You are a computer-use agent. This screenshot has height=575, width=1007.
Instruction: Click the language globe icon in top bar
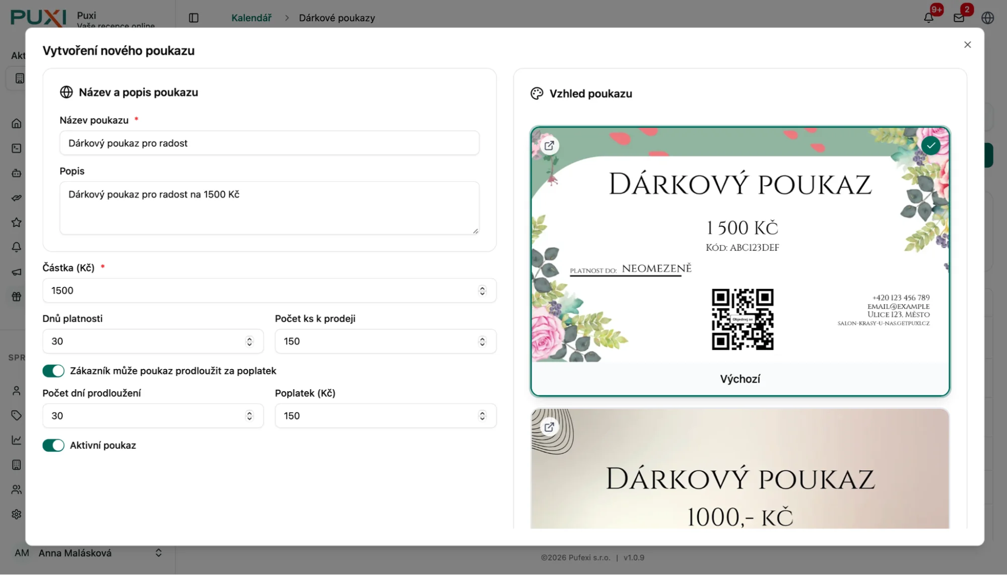(987, 18)
